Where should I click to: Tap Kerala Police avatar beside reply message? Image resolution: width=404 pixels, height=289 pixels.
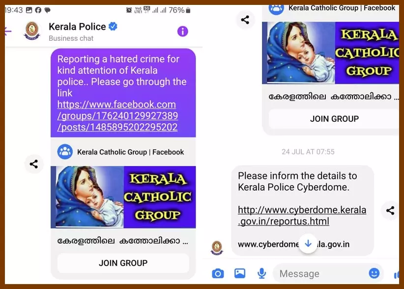tap(217, 248)
